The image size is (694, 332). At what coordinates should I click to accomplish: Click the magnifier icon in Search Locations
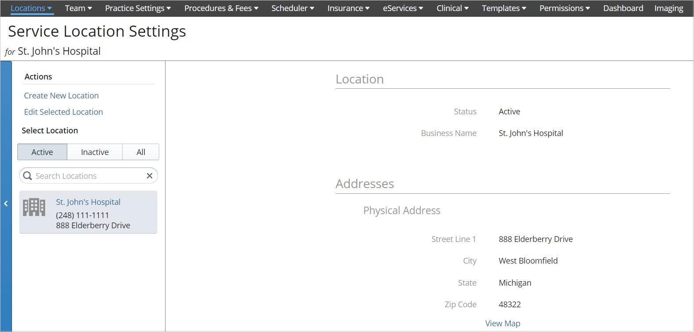click(27, 176)
